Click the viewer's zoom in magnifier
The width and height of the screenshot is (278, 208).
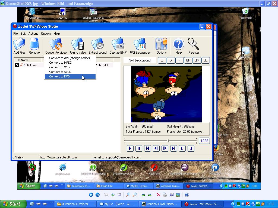pyautogui.click(x=128, y=195)
